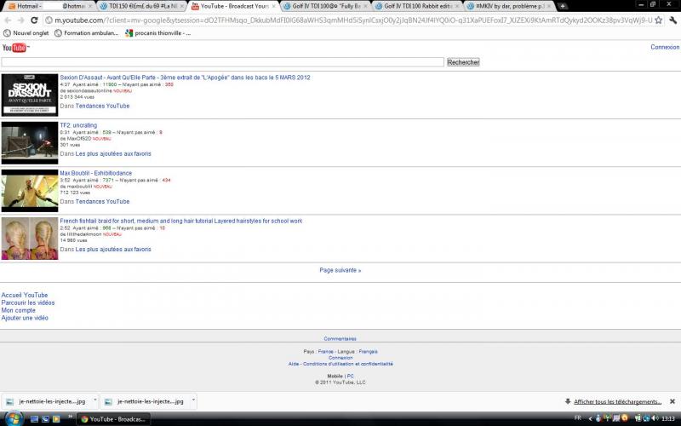Open the French fishtail braid video thumbnail
Viewport: 681px width, 426px height.
pos(30,239)
